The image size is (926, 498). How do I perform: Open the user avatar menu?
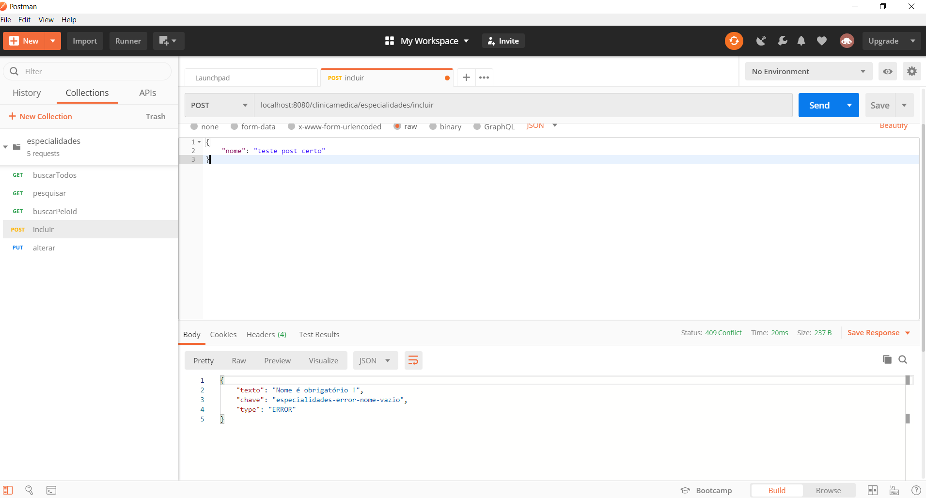[x=847, y=41]
